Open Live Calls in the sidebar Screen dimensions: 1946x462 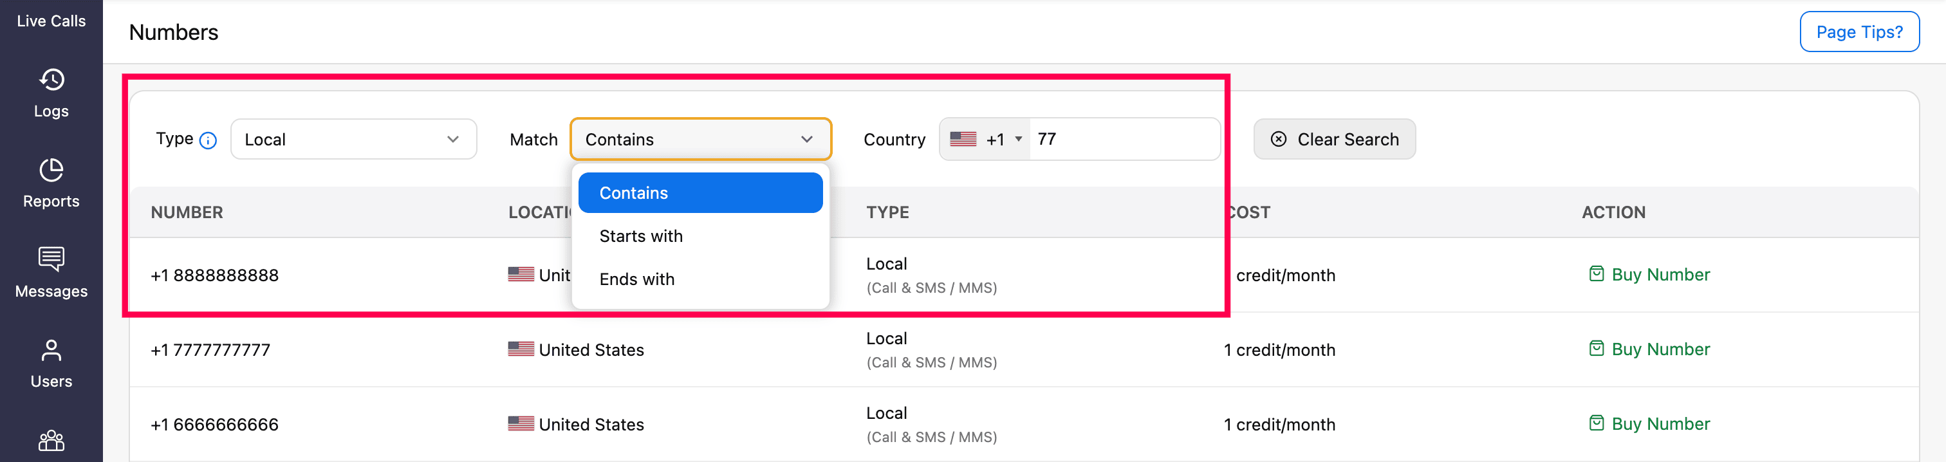tap(51, 21)
